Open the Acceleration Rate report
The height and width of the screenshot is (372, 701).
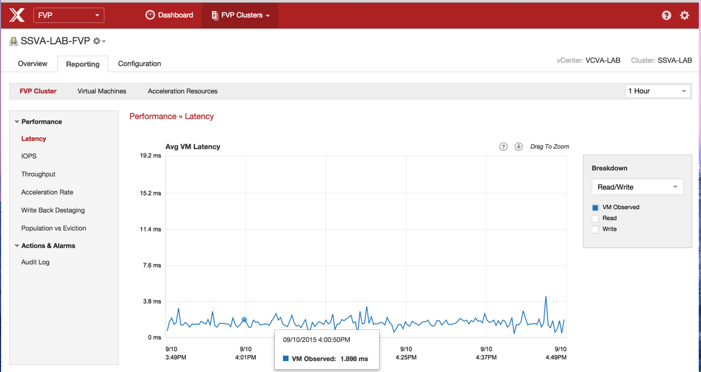pos(47,192)
